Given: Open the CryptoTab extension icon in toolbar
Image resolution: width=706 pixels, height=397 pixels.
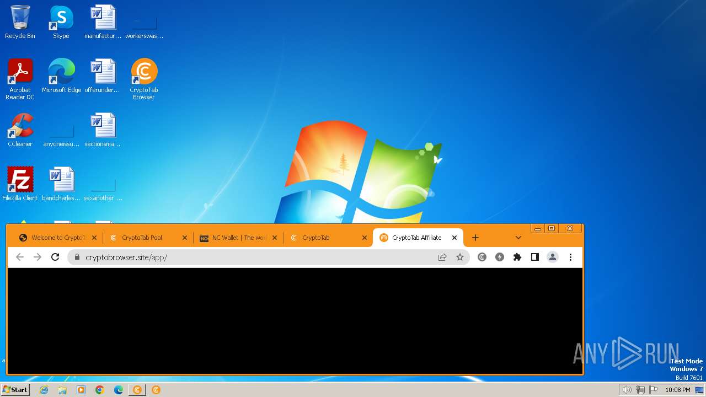Looking at the screenshot, I should pos(482,257).
